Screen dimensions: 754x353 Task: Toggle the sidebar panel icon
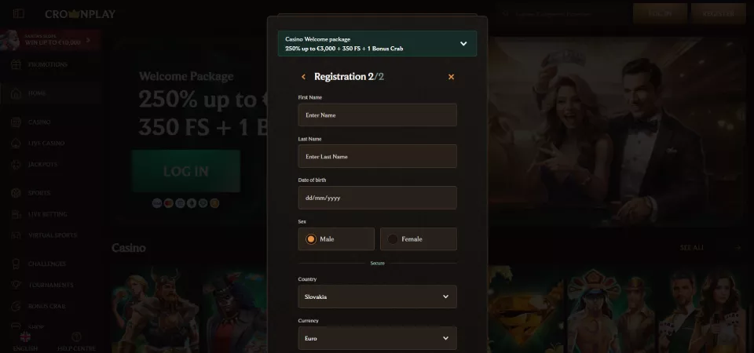[19, 13]
